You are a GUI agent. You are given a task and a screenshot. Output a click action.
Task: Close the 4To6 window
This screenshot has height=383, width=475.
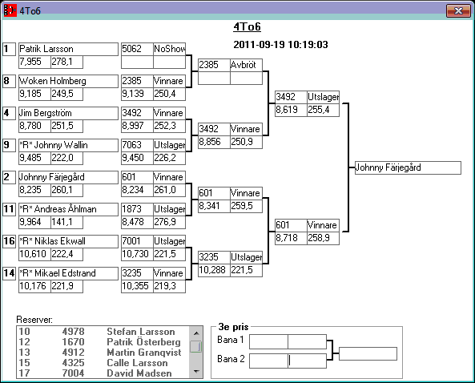[x=458, y=11]
